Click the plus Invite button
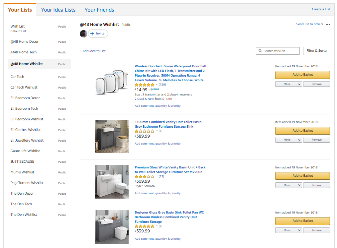Image resolution: width=337 pixels, height=248 pixels. click(98, 33)
